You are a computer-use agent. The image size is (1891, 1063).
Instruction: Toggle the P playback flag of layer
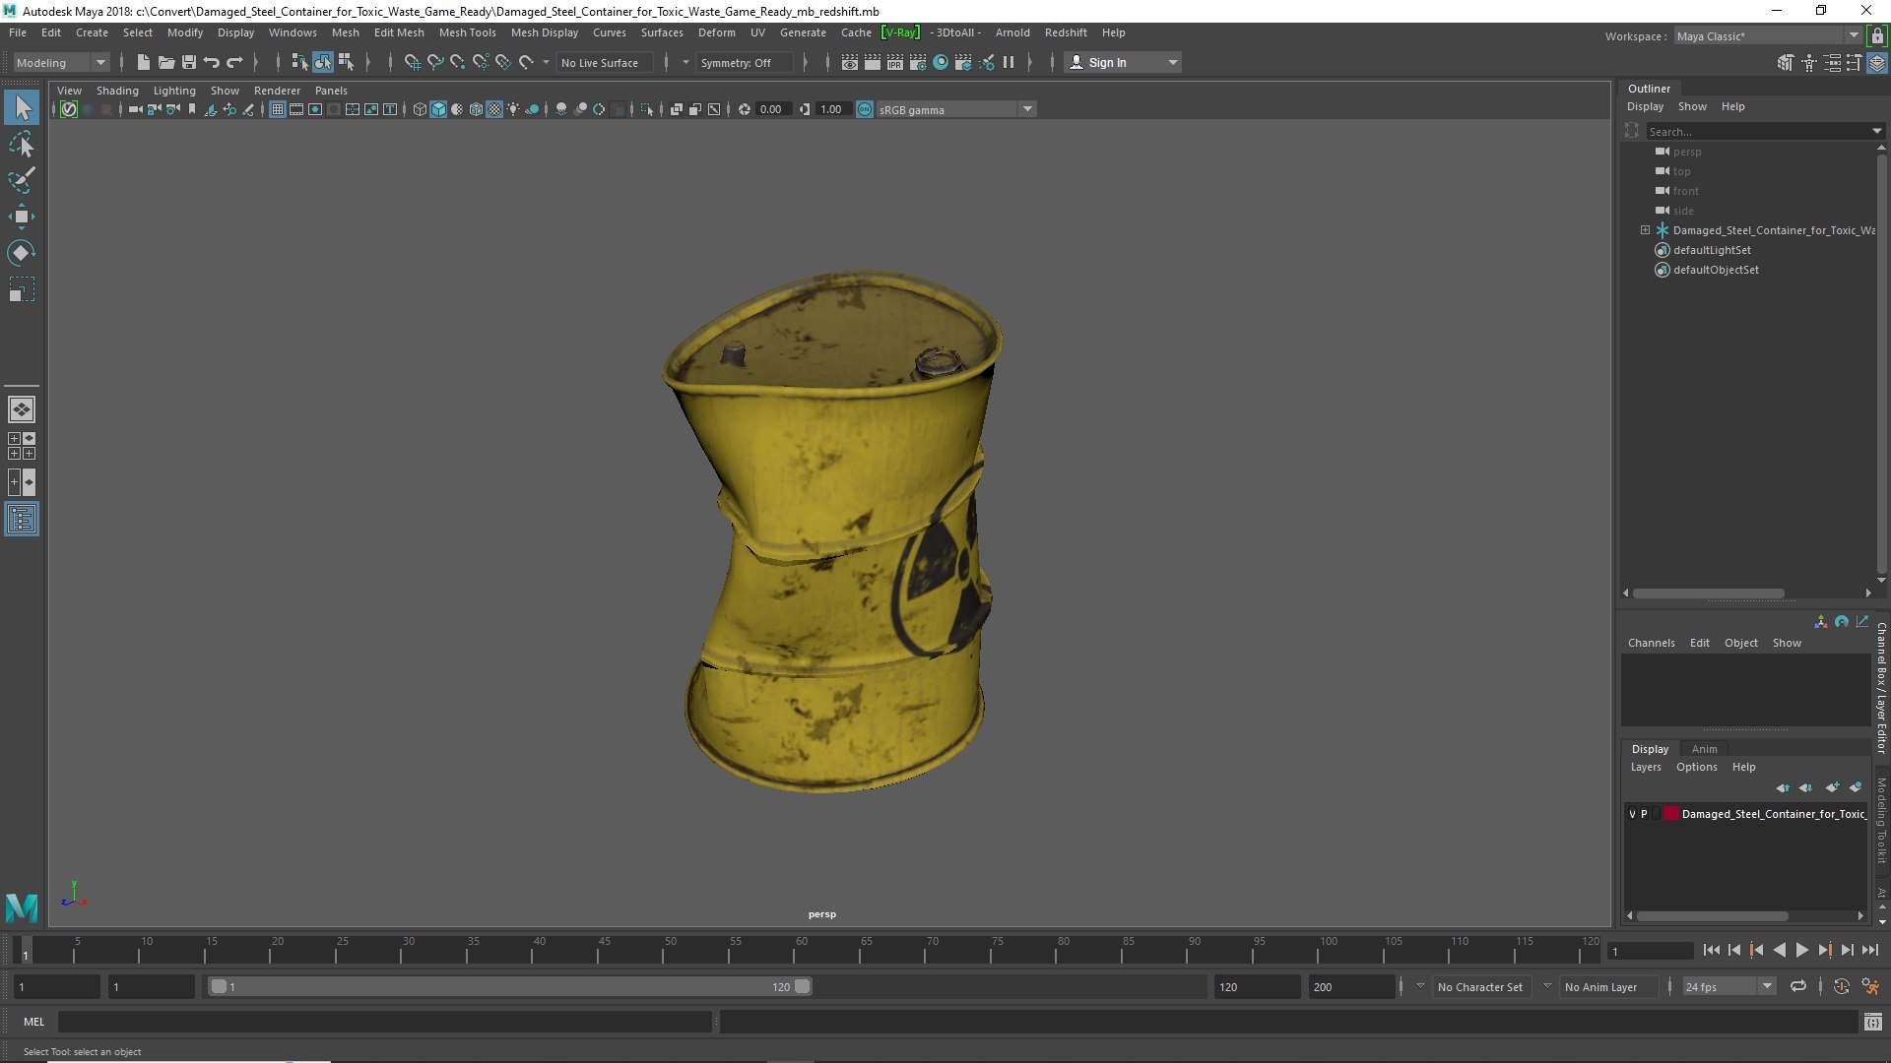(1644, 814)
